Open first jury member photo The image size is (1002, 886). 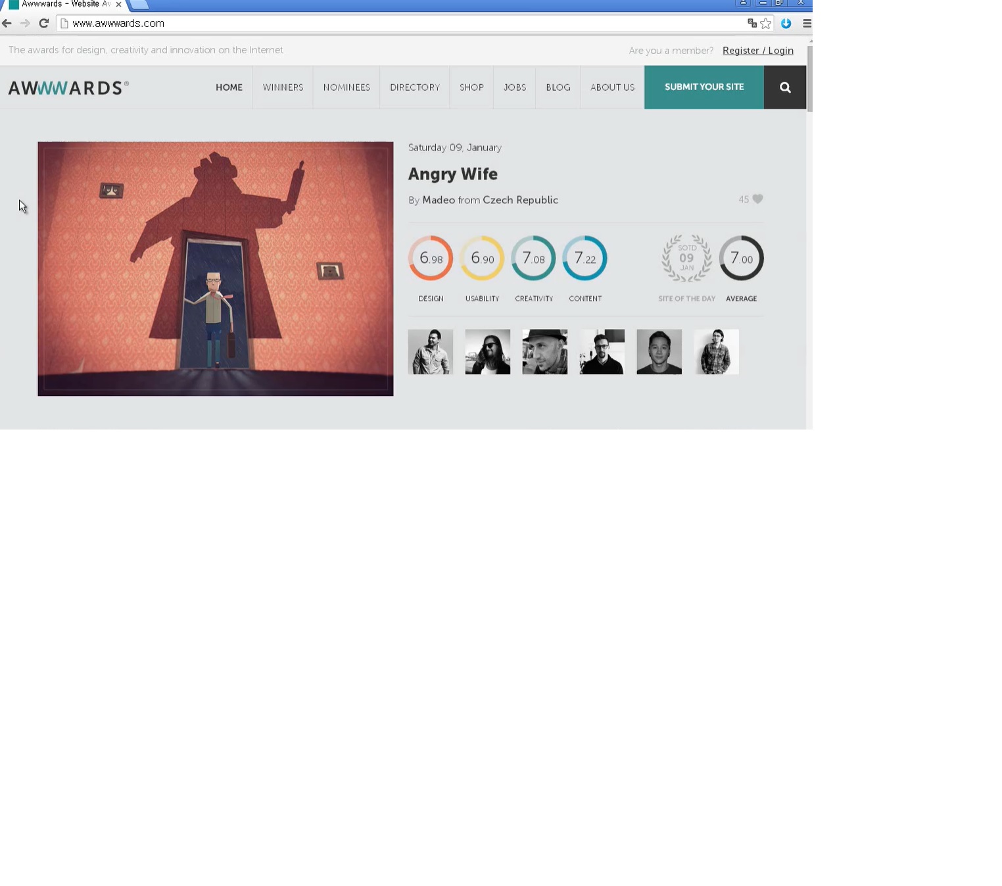pyautogui.click(x=431, y=352)
